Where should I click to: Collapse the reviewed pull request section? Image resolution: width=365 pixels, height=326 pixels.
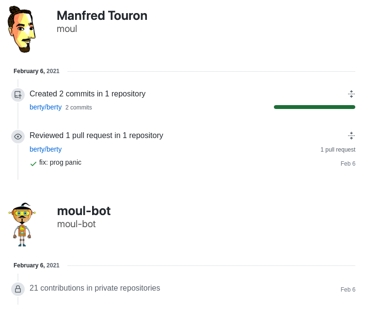[351, 136]
